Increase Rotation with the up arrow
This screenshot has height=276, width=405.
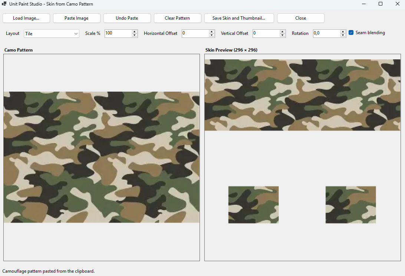click(x=343, y=32)
